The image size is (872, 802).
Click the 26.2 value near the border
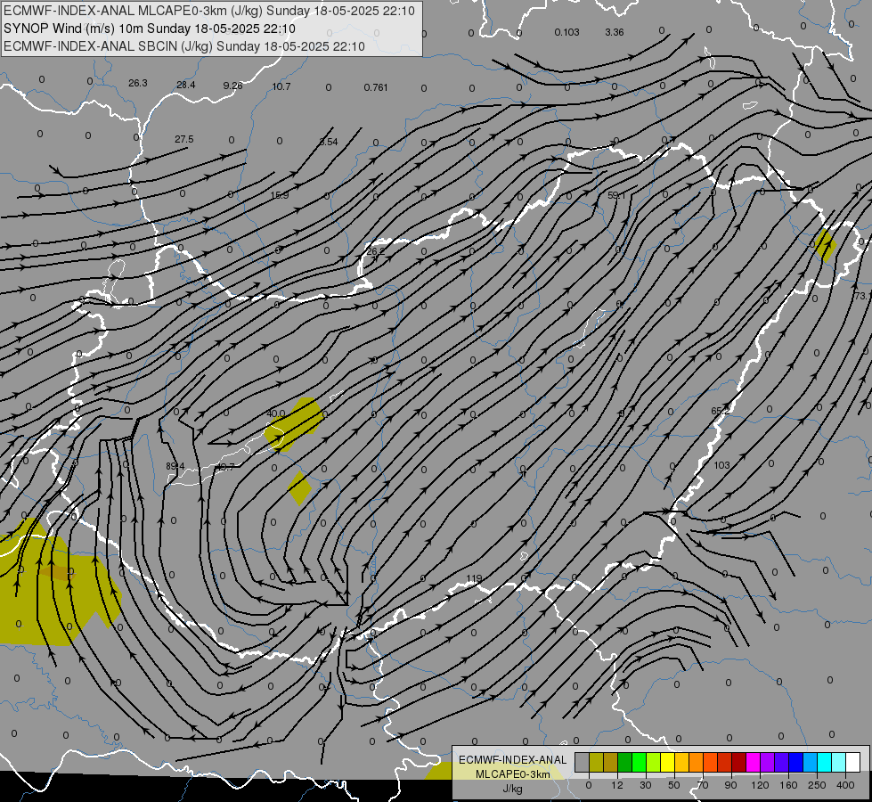coord(375,251)
